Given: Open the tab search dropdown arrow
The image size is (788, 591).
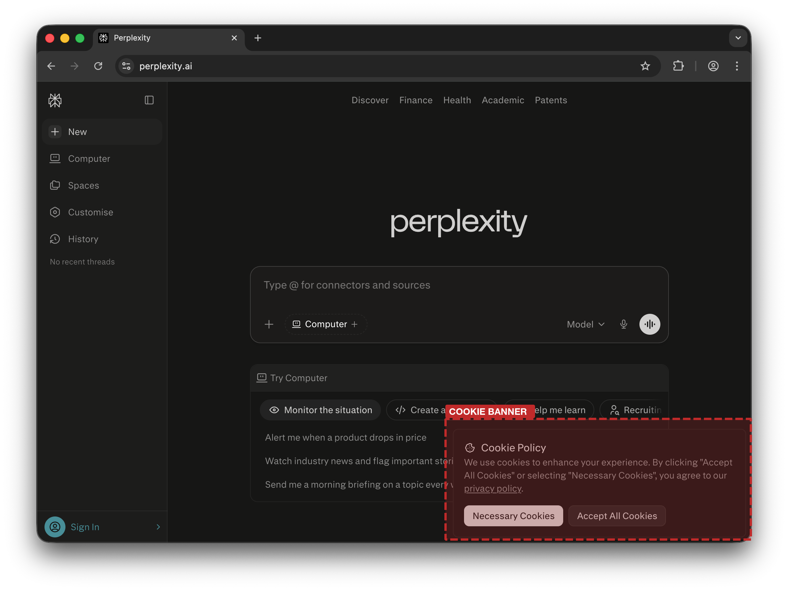Looking at the screenshot, I should [x=738, y=38].
